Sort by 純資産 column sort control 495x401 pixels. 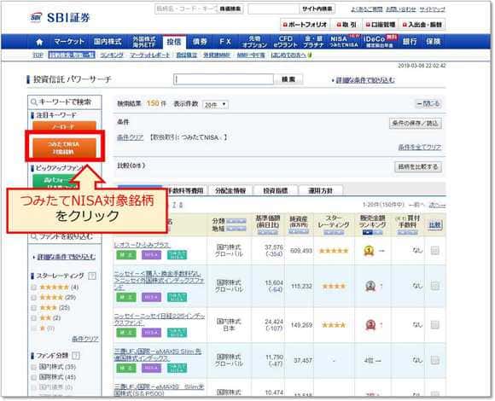pyautogui.click(x=299, y=231)
